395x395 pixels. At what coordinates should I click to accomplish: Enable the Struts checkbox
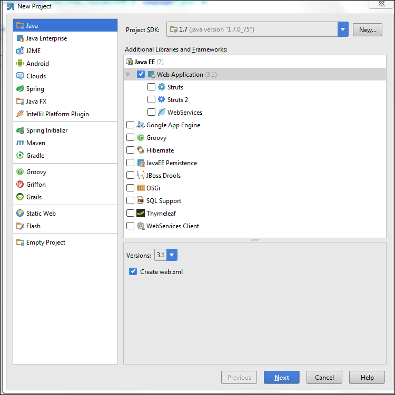tap(151, 87)
